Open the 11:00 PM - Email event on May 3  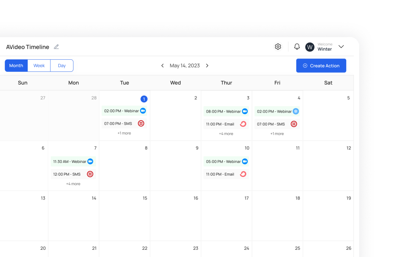(226, 124)
